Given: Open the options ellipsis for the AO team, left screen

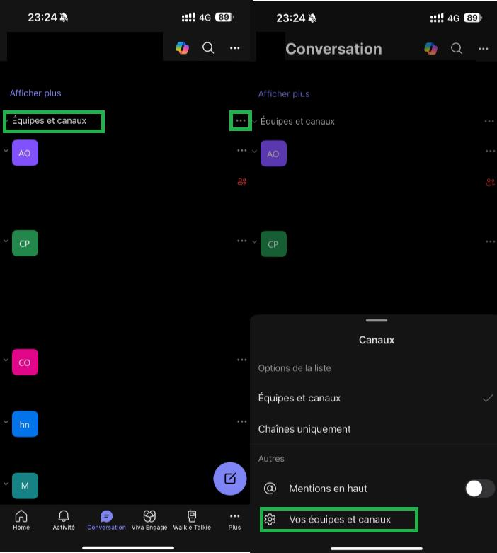Looking at the screenshot, I should pyautogui.click(x=241, y=151).
